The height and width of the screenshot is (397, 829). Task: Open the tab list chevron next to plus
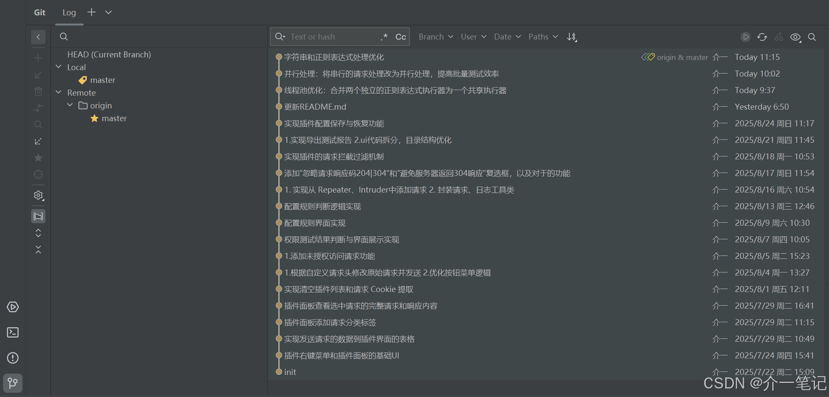[109, 12]
